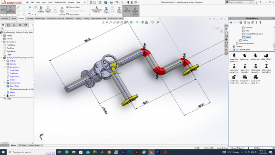This screenshot has width=275, height=155.
Task: Click the New document icon
Action: (95, 2)
